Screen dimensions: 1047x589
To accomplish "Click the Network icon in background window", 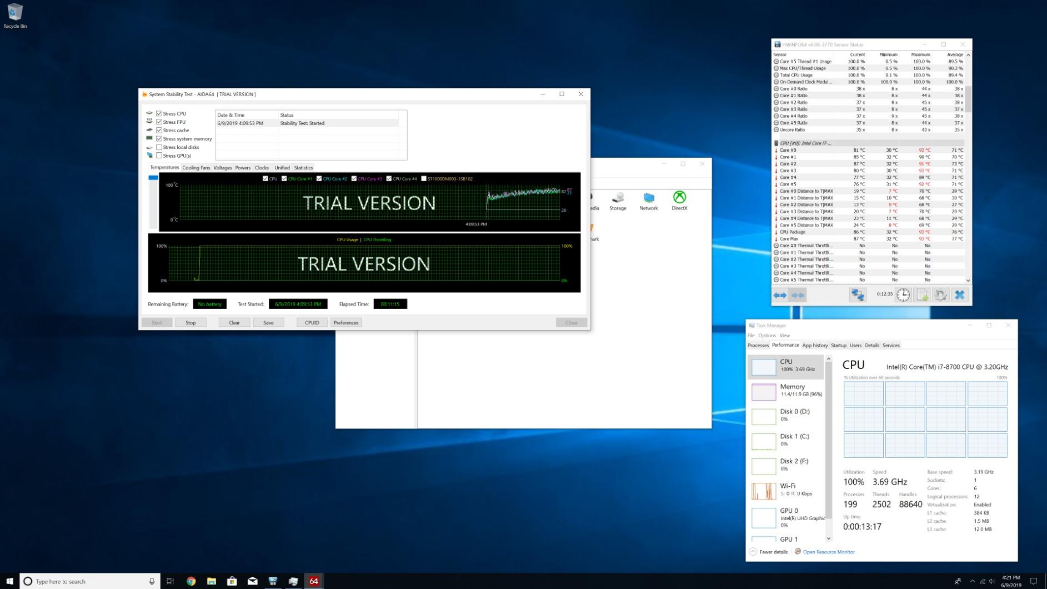I will click(648, 201).
